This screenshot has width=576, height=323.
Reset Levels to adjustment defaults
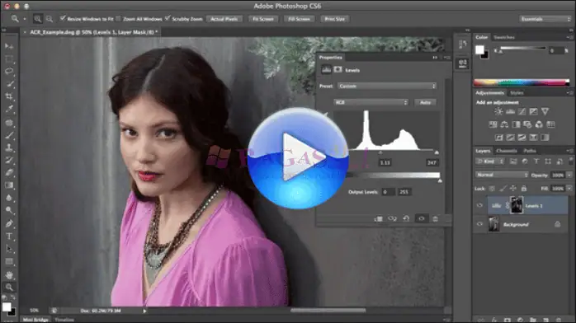(x=406, y=218)
